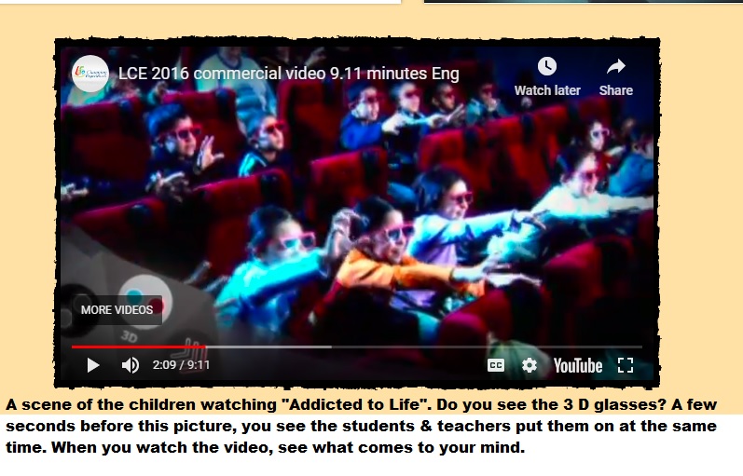This screenshot has width=743, height=476.
Task: Seek within the red played part of the progress bar
Action: tap(138, 347)
